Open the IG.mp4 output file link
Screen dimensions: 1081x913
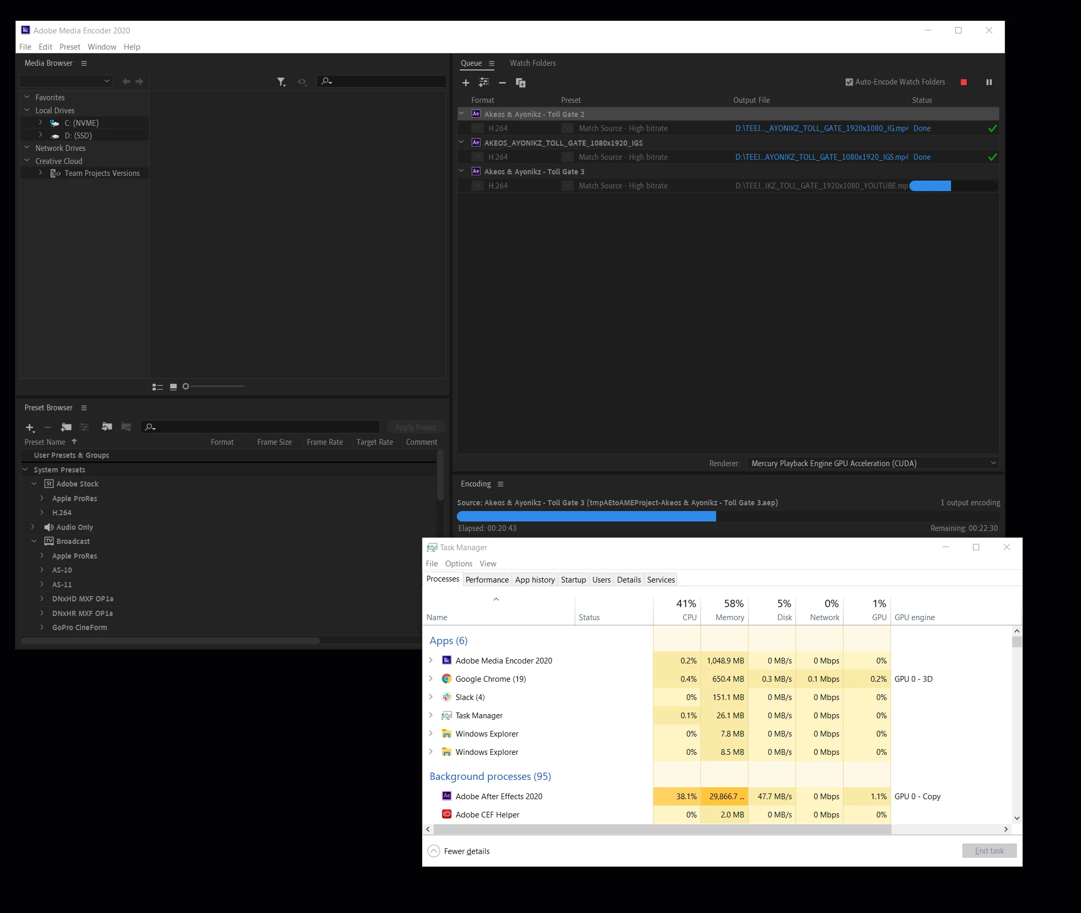(x=821, y=128)
